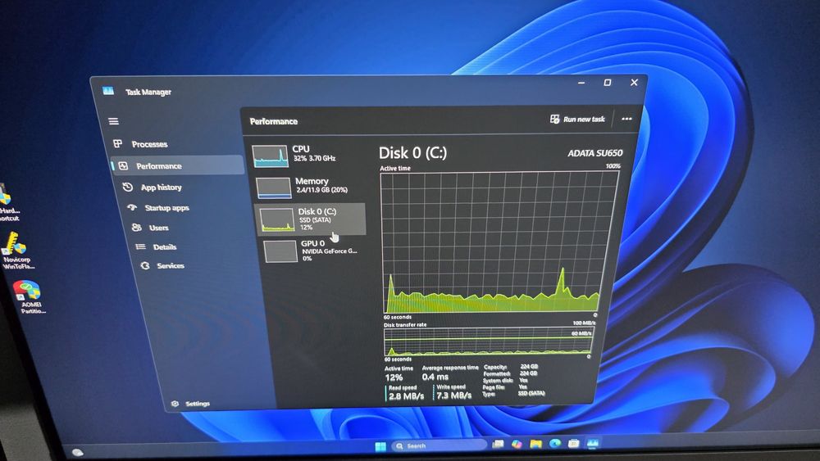
Task: Click the Processes icon in sidebar
Action: (x=117, y=143)
